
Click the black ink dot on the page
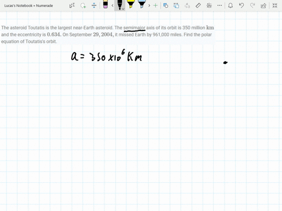[x=226, y=63]
